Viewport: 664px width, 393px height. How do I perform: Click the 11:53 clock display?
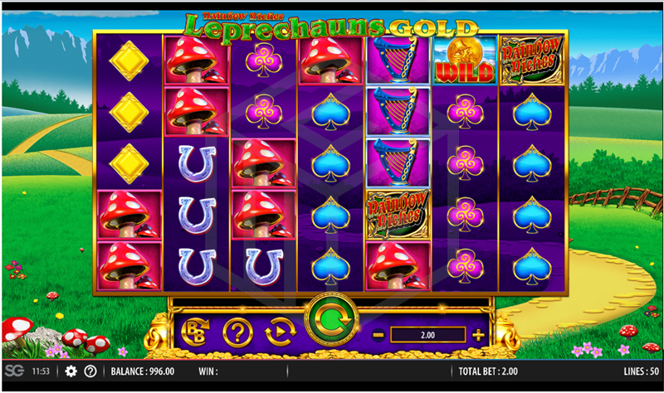(41, 371)
